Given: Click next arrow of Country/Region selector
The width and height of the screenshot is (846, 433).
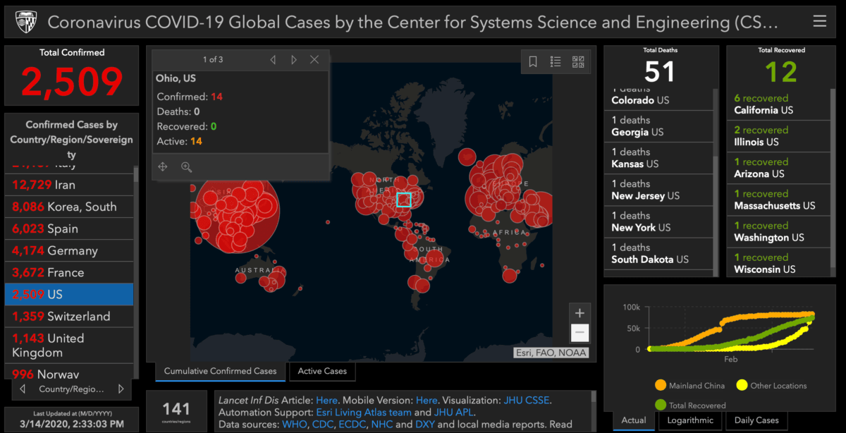Looking at the screenshot, I should coord(121,389).
